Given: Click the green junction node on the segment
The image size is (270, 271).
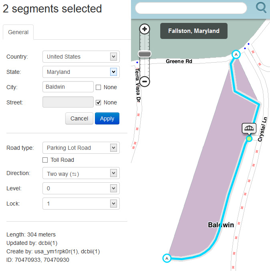Looking at the screenshot, I should tap(249, 139).
